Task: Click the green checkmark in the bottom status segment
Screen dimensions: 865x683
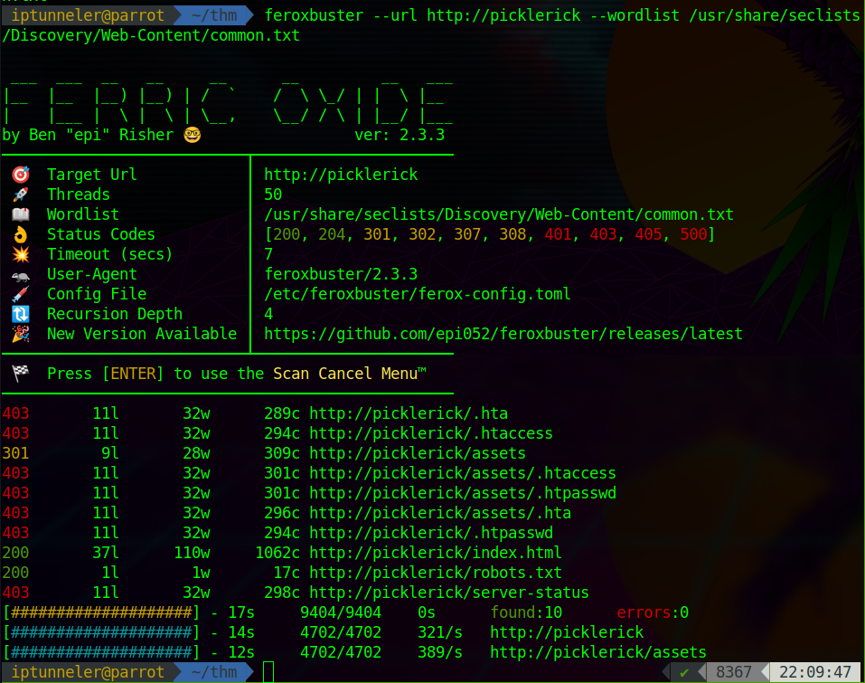Action: [684, 672]
